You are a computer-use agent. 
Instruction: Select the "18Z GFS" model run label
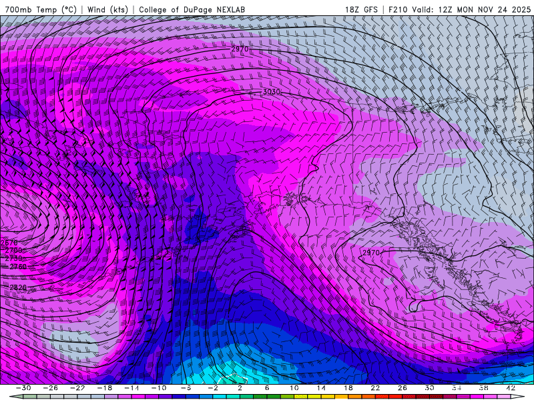click(361, 9)
